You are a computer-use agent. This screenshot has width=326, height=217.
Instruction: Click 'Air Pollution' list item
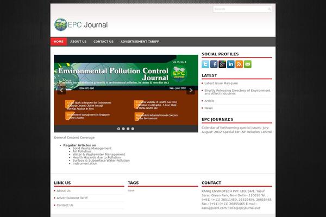click(81, 151)
